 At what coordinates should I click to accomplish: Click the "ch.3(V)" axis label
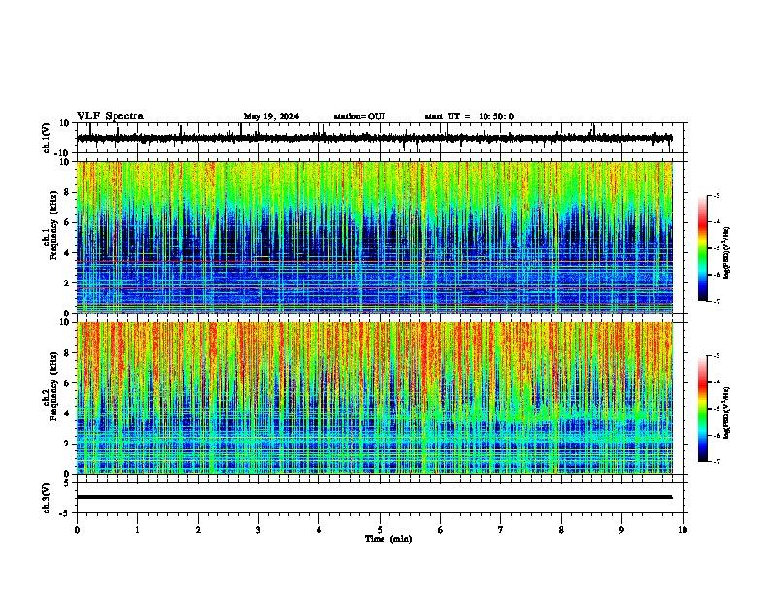click(47, 498)
